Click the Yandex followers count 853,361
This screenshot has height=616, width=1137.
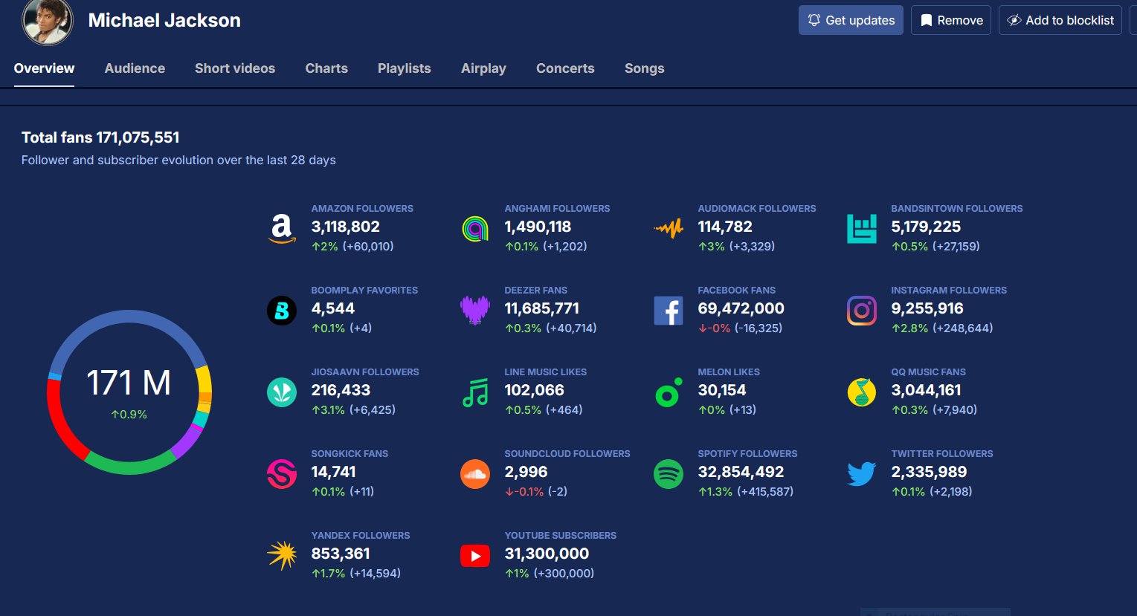point(341,554)
